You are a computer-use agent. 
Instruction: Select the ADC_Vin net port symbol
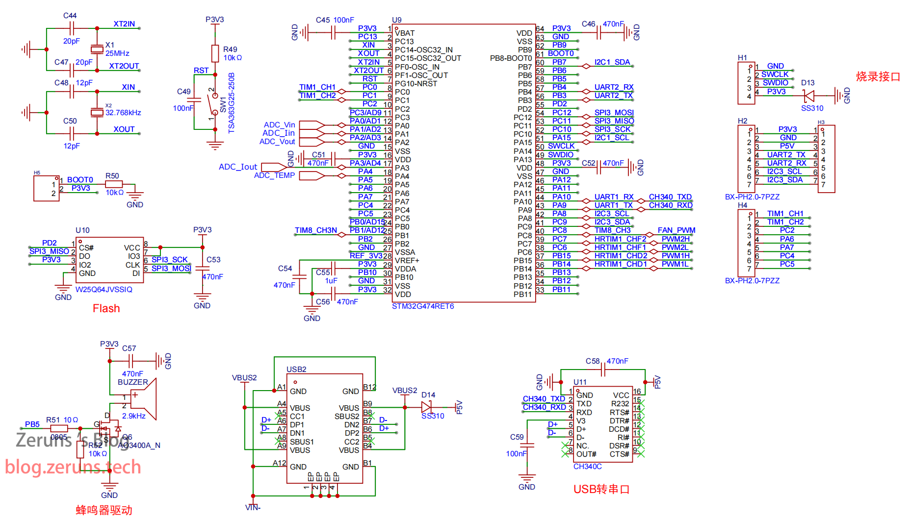click(x=312, y=125)
